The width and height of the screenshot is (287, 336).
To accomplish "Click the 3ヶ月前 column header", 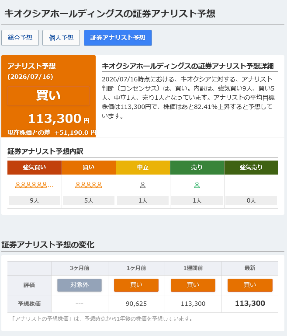I will point(80,268).
